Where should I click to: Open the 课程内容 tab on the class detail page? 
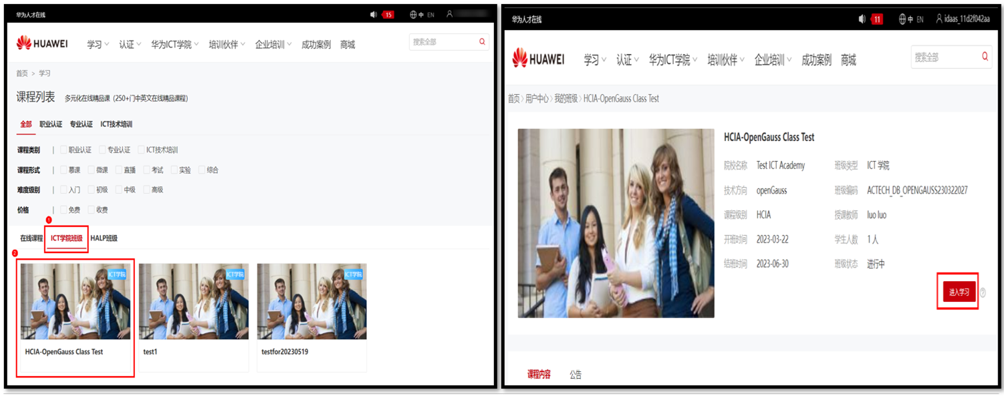539,374
